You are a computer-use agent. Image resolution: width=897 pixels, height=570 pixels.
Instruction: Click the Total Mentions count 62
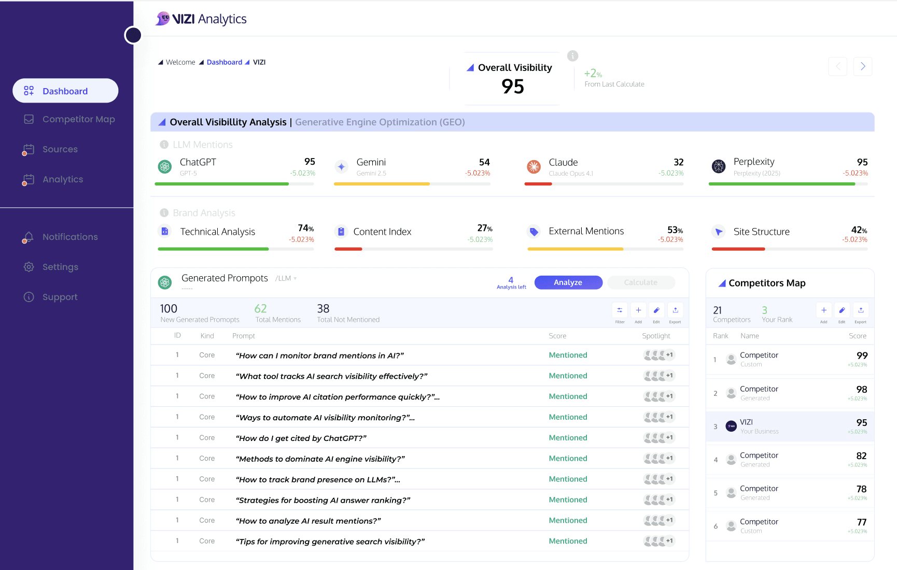(x=260, y=309)
